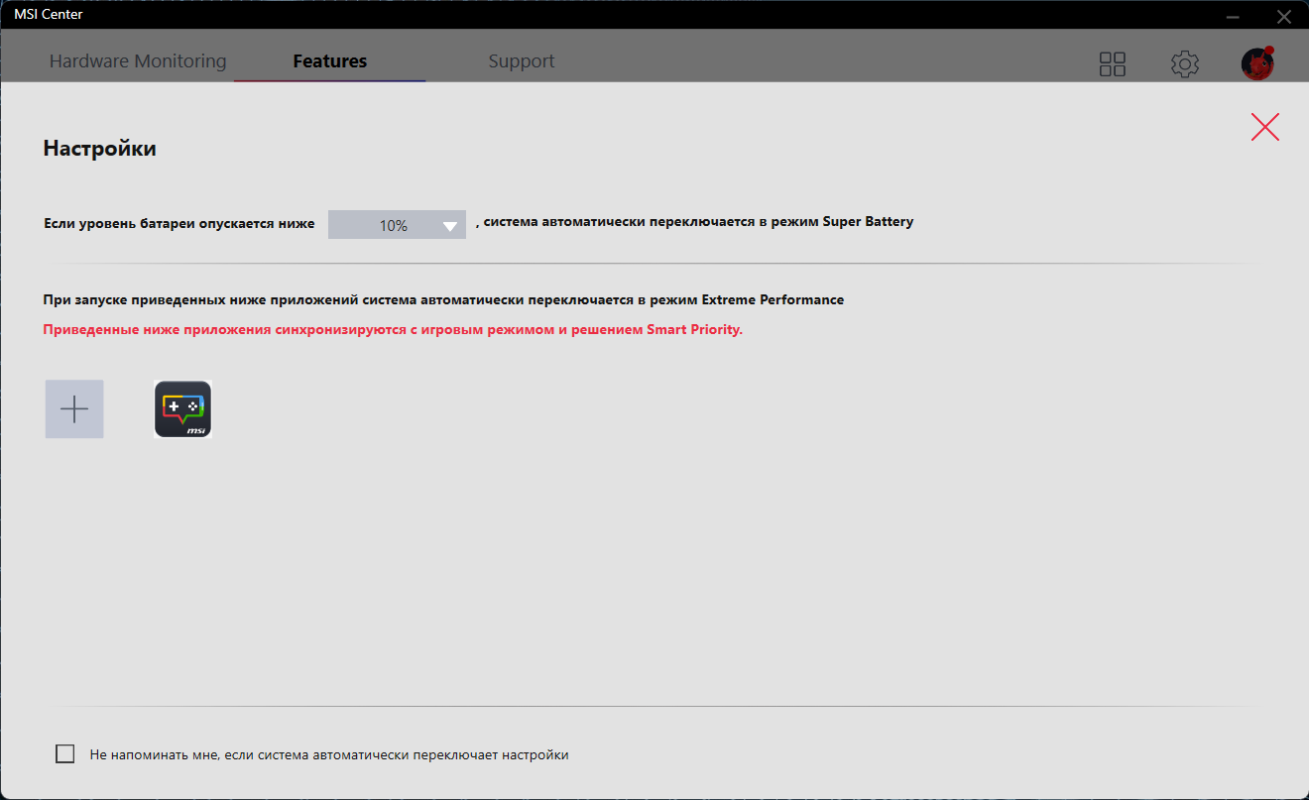Click the Если уровень батареи опускается ниже label

point(179,224)
